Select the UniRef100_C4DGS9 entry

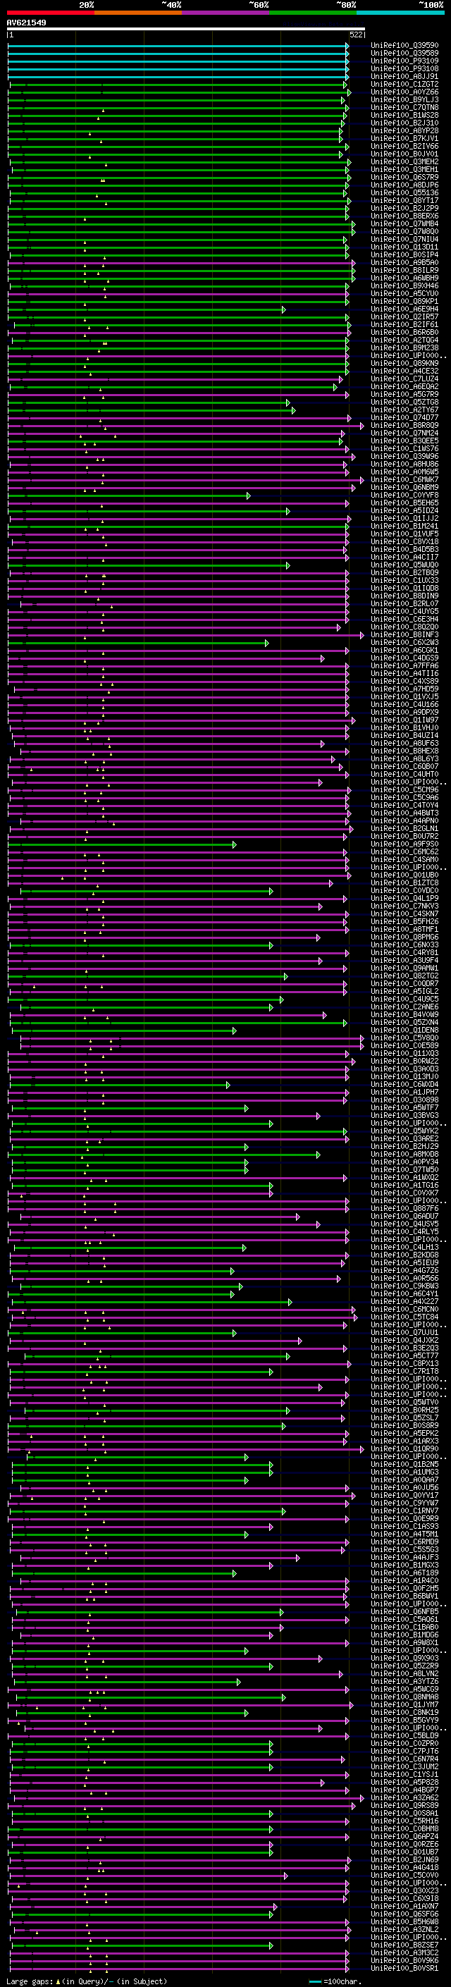(404, 658)
